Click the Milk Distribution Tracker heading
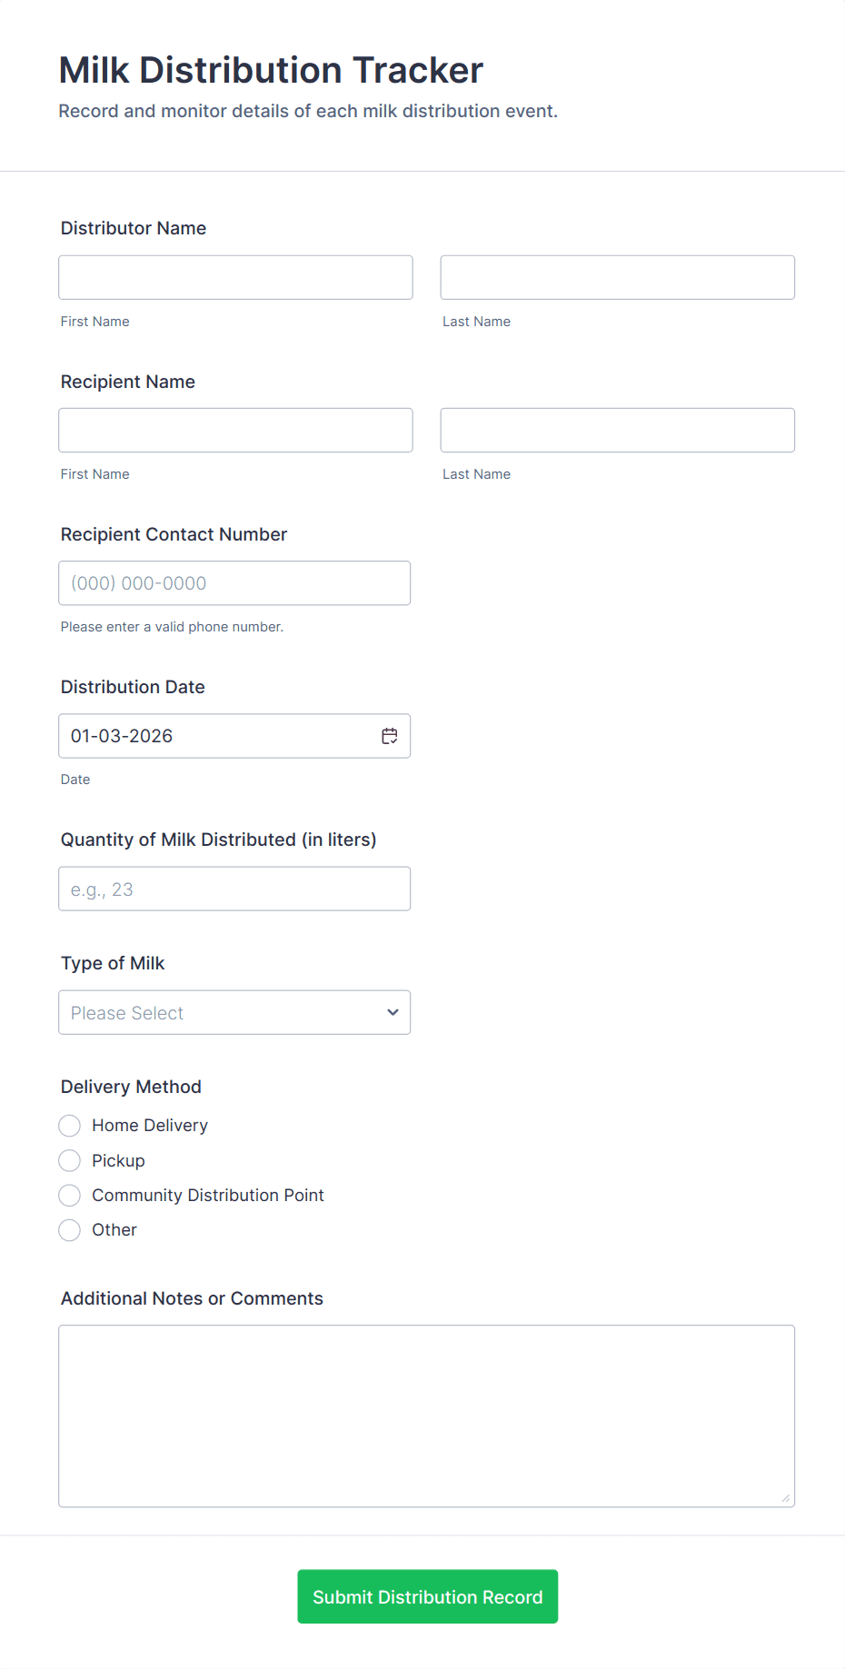845x1669 pixels. [271, 70]
